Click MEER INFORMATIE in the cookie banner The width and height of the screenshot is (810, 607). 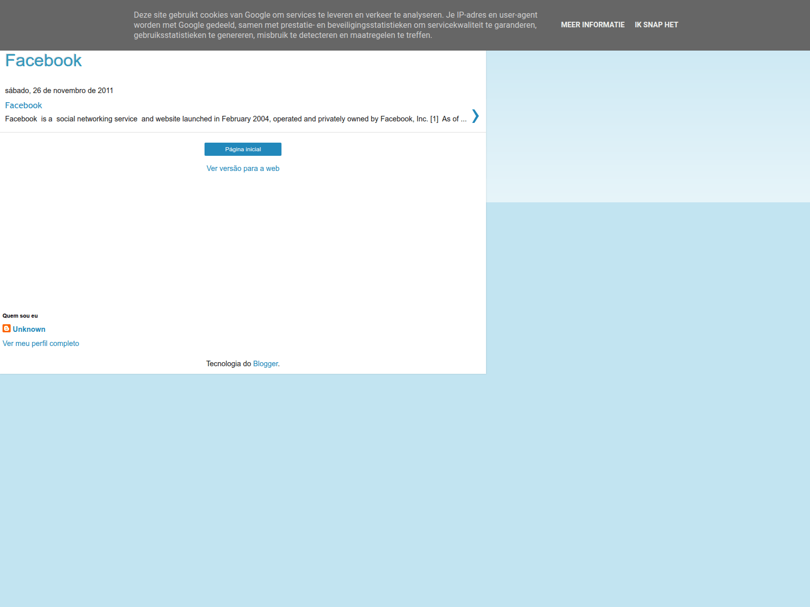(x=593, y=25)
